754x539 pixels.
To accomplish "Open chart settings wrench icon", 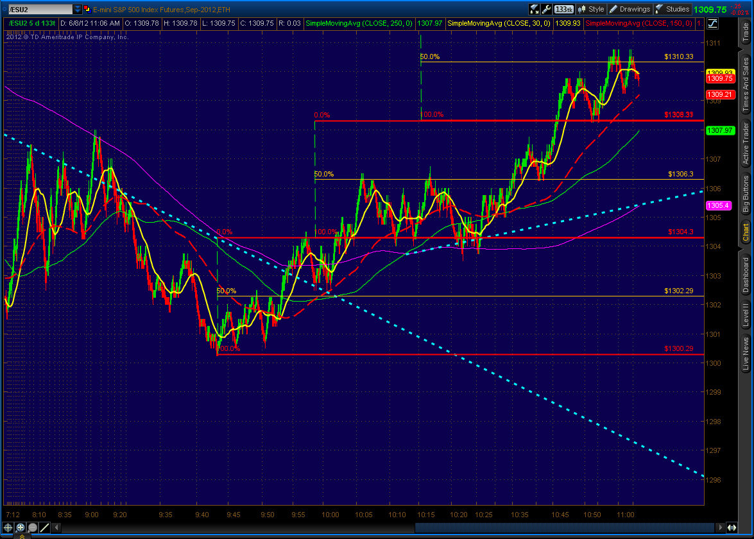I will [x=546, y=9].
